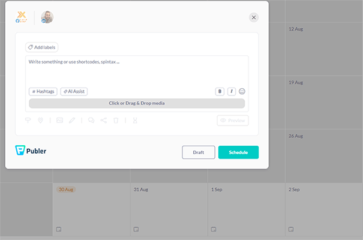Viewport: 363px width, 240px height.
Task: Click the trash delete icon
Action: (116, 121)
